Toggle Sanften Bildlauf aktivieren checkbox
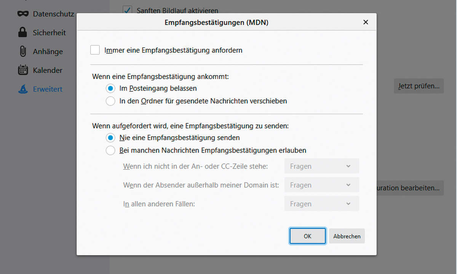Viewport: 457px width, 274px height. pos(128,10)
